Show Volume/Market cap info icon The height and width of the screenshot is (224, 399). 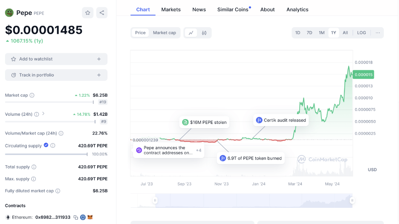coord(61,133)
